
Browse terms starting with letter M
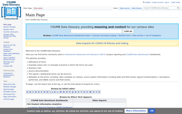point(61,92)
